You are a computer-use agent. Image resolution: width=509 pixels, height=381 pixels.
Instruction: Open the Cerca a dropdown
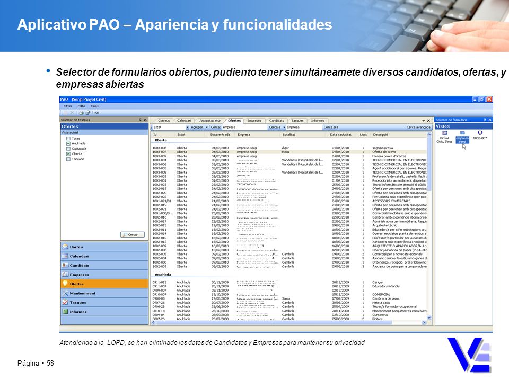284,128
